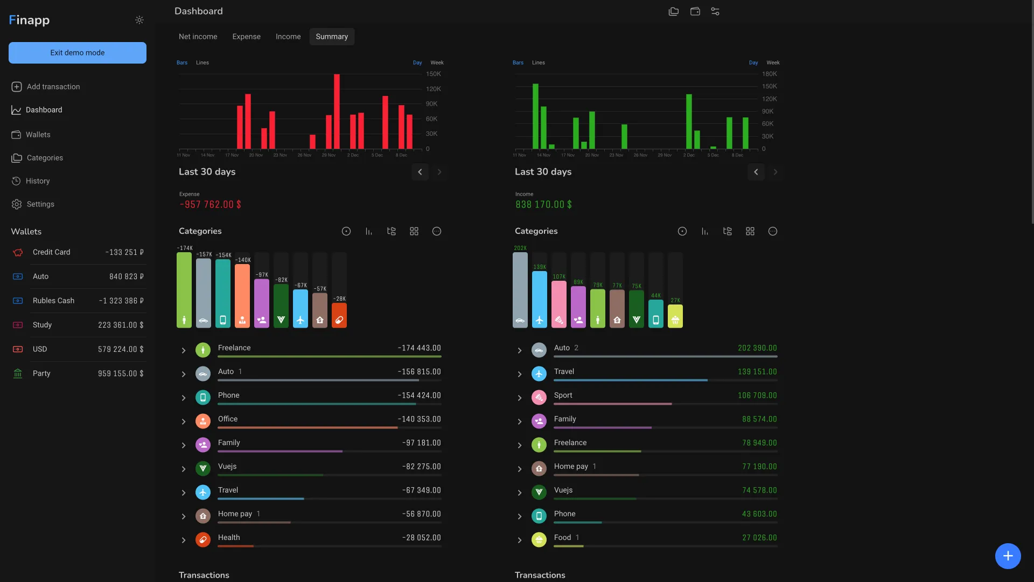The image size is (1034, 582).
Task: Open the categories icon in the Dashboard header
Action: 674,11
